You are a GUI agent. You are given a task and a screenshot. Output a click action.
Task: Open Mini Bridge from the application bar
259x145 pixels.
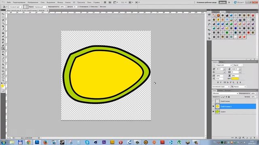pyautogui.click(x=110, y=2)
